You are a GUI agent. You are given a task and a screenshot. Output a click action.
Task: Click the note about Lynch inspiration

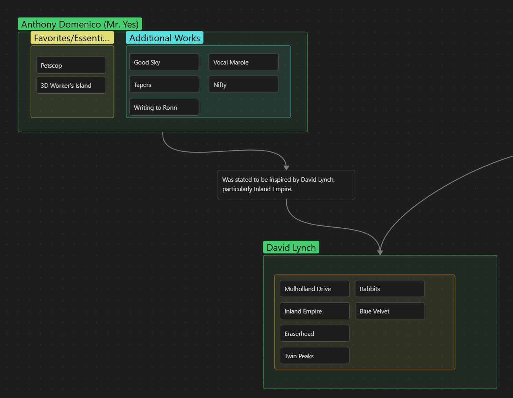[286, 184]
